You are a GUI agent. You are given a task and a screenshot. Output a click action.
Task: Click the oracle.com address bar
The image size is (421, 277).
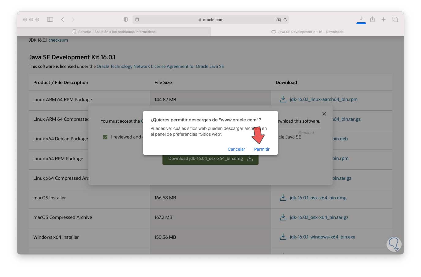tap(210, 20)
